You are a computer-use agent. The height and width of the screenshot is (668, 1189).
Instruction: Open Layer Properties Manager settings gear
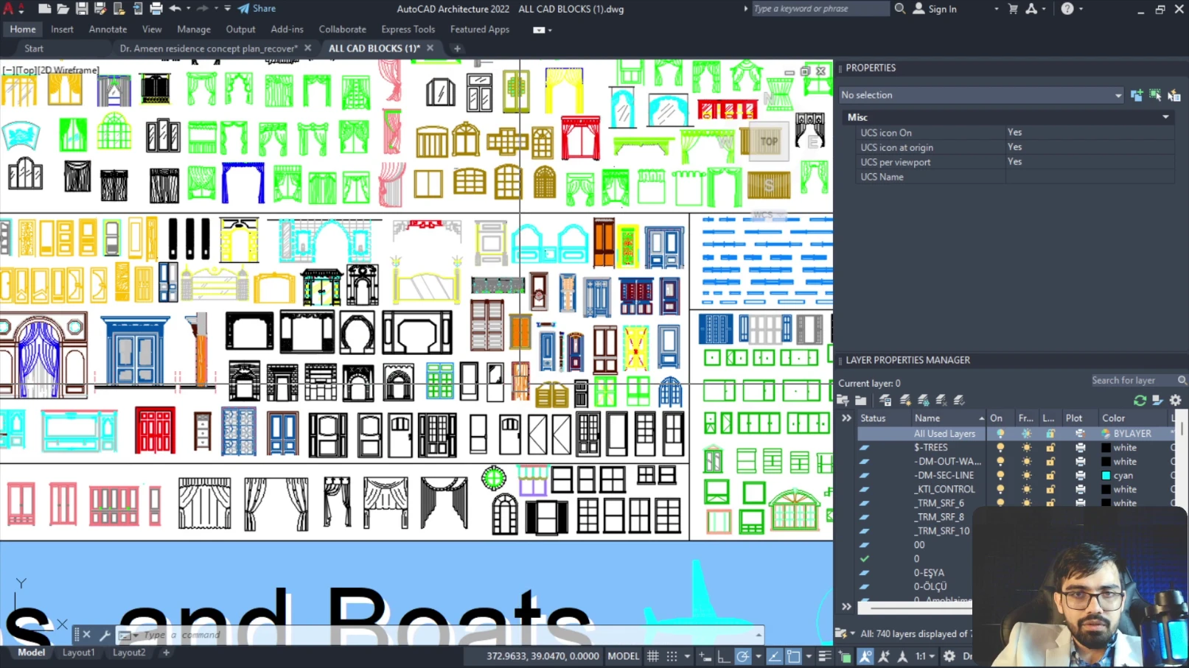coord(1176,401)
